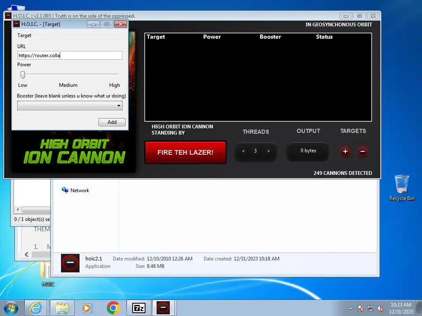This screenshot has height=316, width=422.
Task: Launch Internet Explorer from taskbar
Action: click(x=35, y=308)
